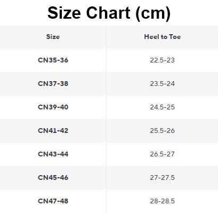Click the (cm) unit in the heading
The width and height of the screenshot is (218, 213).
tap(153, 13)
